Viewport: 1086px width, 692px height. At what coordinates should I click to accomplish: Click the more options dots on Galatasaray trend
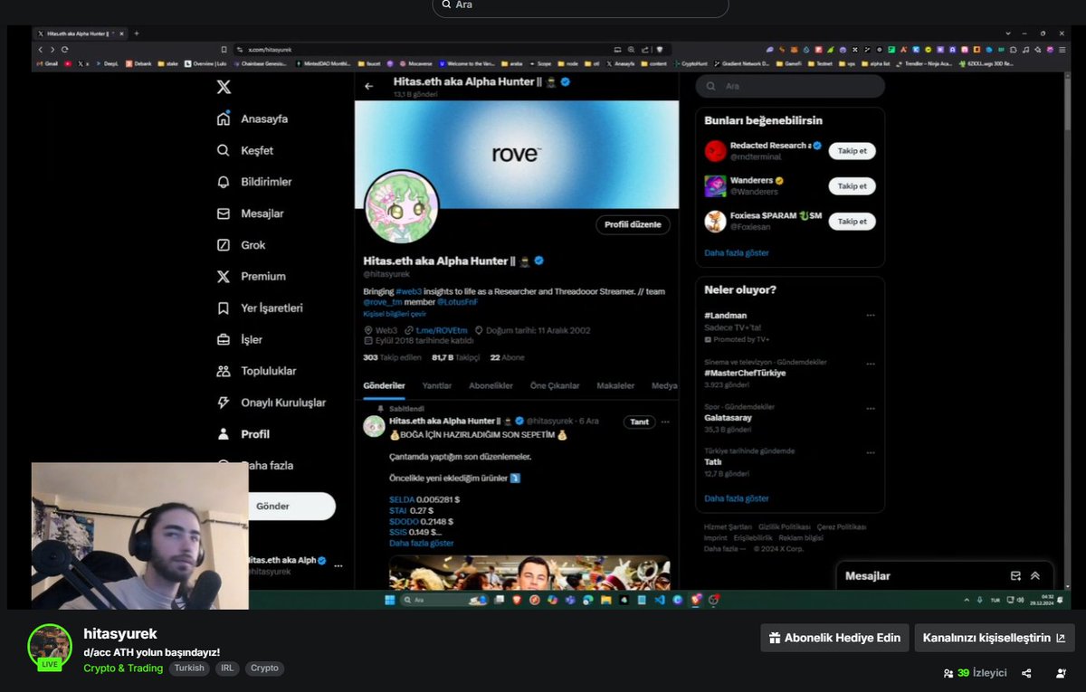[870, 409]
